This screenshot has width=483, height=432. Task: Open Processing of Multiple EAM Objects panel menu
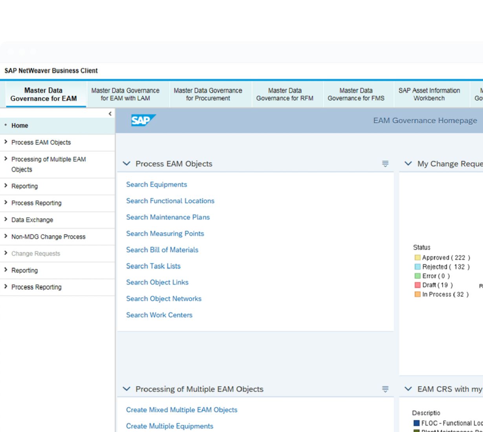pyautogui.click(x=385, y=389)
